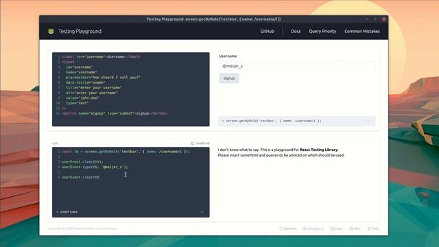Open the Common Mistakes page

coord(362,32)
